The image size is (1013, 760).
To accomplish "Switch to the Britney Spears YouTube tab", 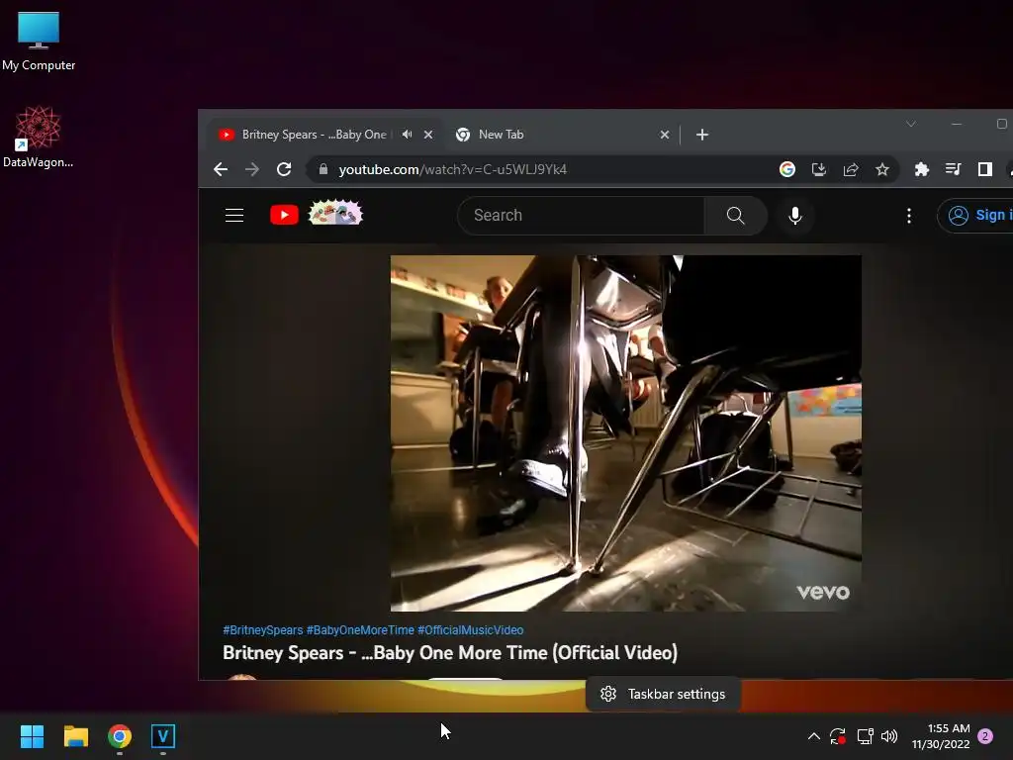I will 314,135.
